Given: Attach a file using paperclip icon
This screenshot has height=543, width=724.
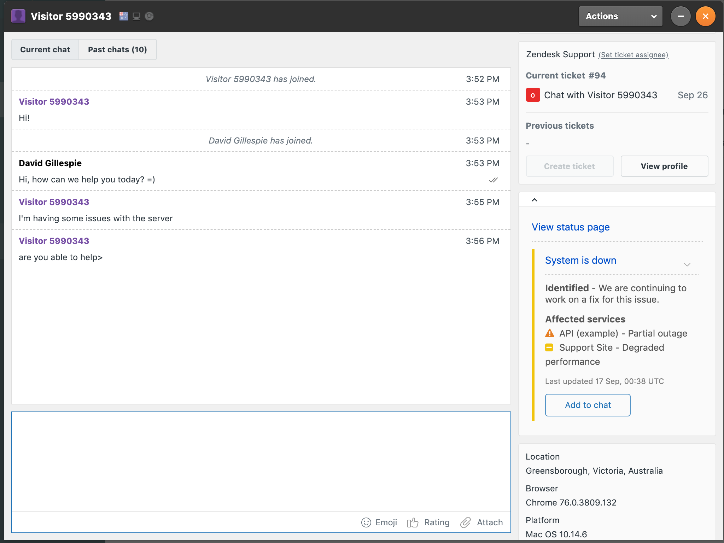Looking at the screenshot, I should (466, 522).
